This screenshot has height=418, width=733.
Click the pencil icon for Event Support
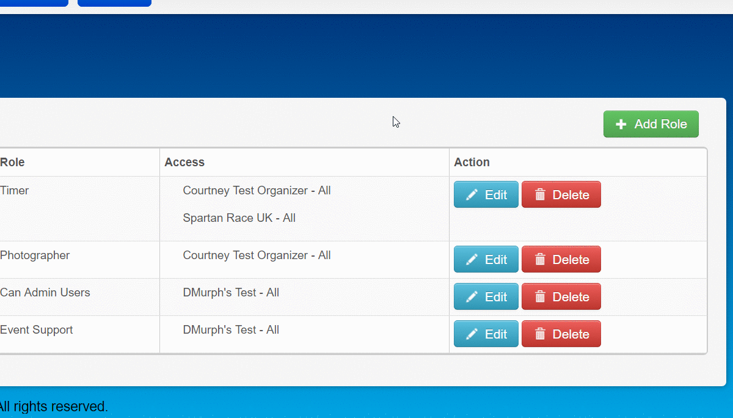472,334
